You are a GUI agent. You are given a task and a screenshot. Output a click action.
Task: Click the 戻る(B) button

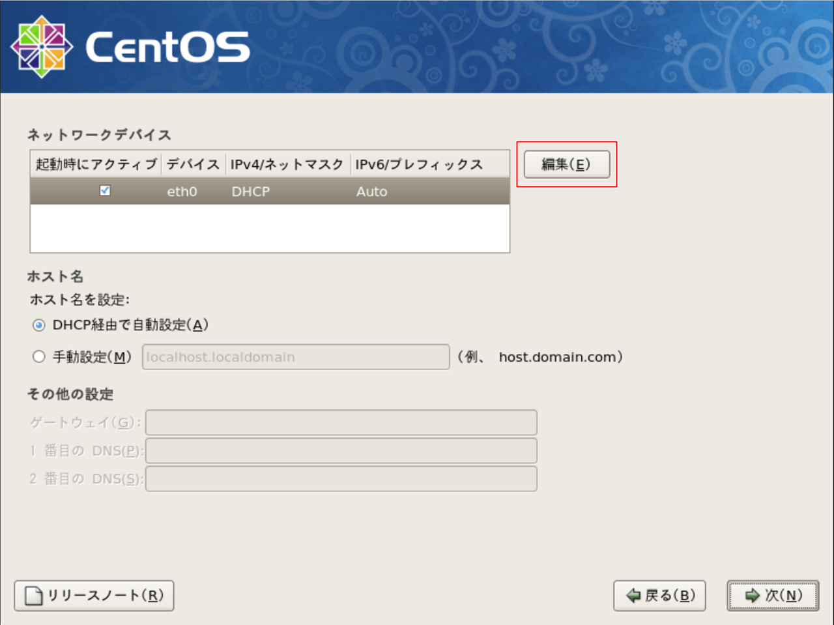click(x=659, y=595)
